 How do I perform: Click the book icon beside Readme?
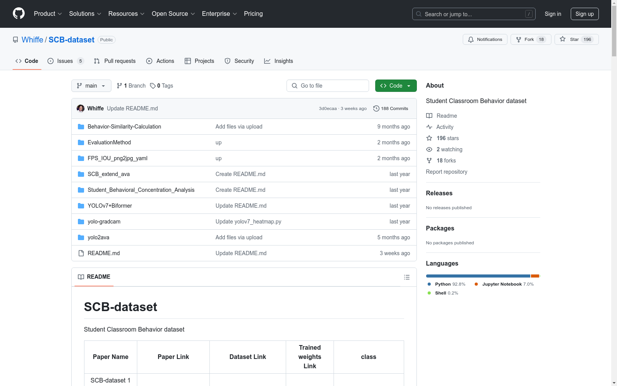pos(429,116)
